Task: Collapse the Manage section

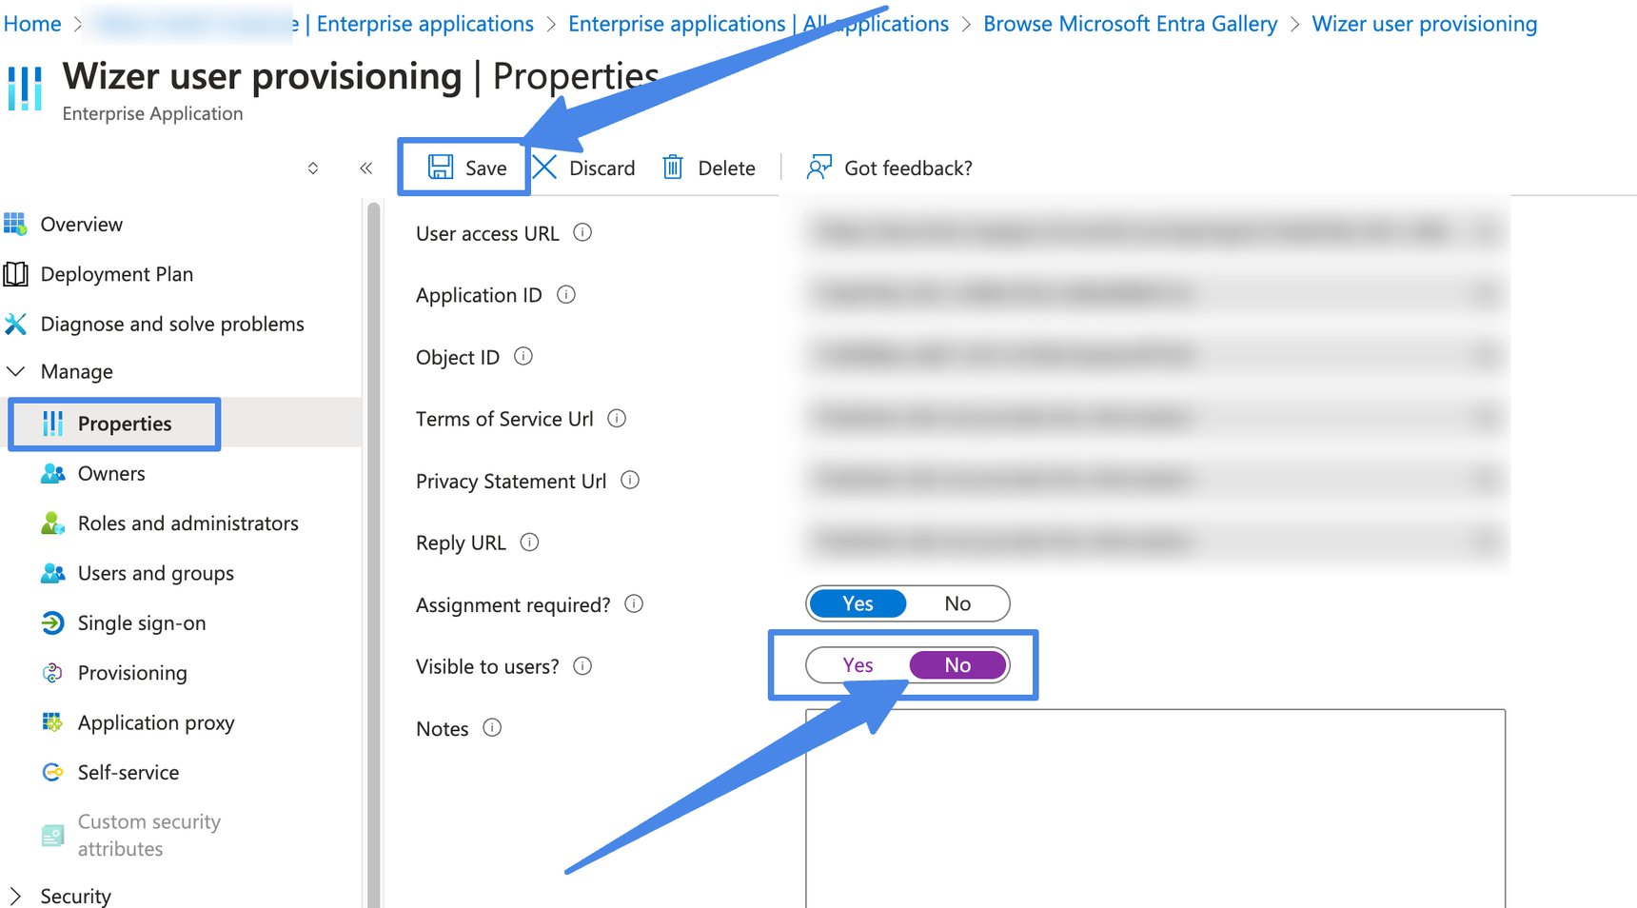Action: click(16, 371)
